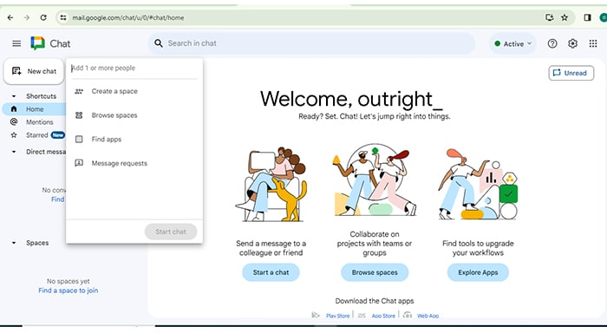Click the Google Chat logo
The height and width of the screenshot is (333, 607).
(x=37, y=43)
